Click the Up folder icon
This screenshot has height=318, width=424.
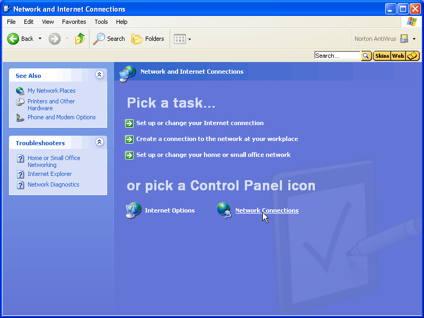(x=80, y=39)
